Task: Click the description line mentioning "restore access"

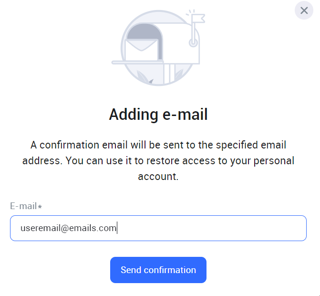Action: pos(158,160)
